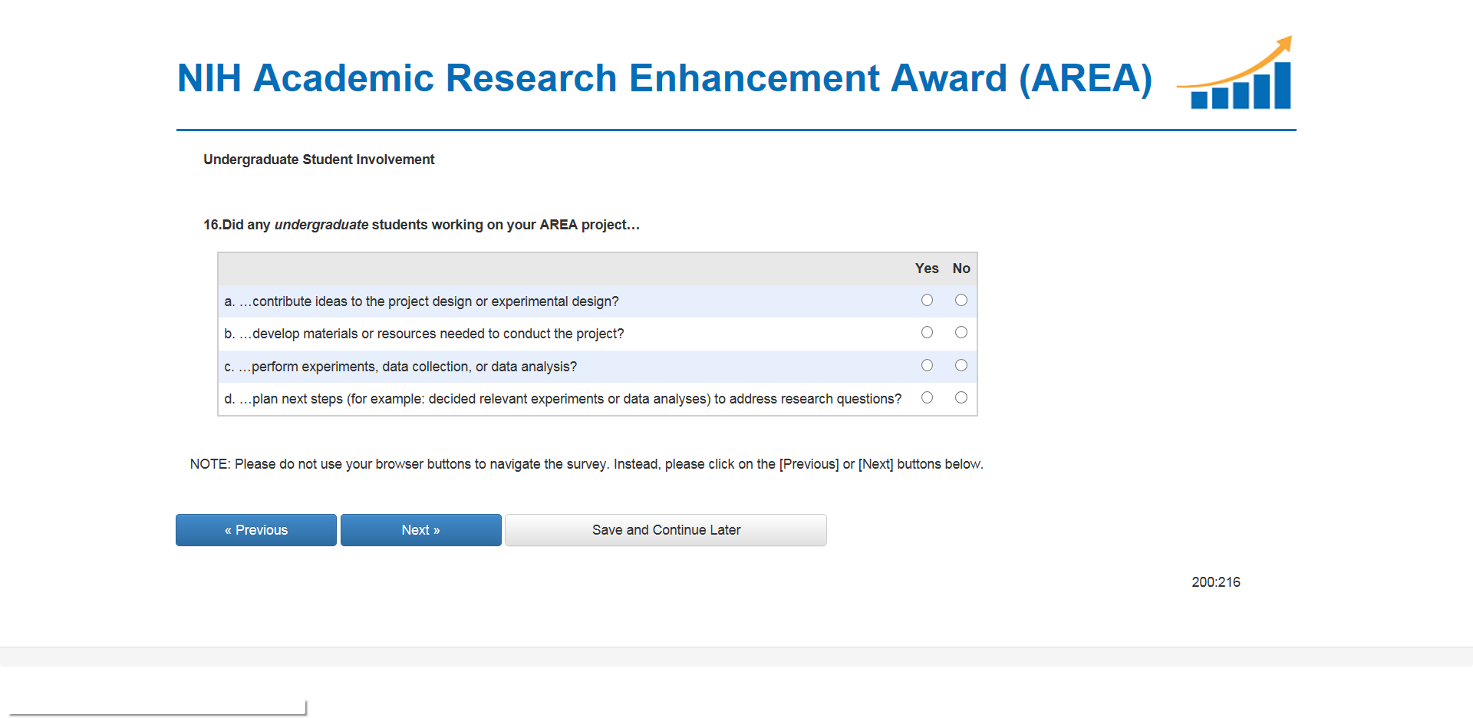Click the browser navigation NOTE text
This screenshot has height=718, width=1473.
[x=586, y=464]
